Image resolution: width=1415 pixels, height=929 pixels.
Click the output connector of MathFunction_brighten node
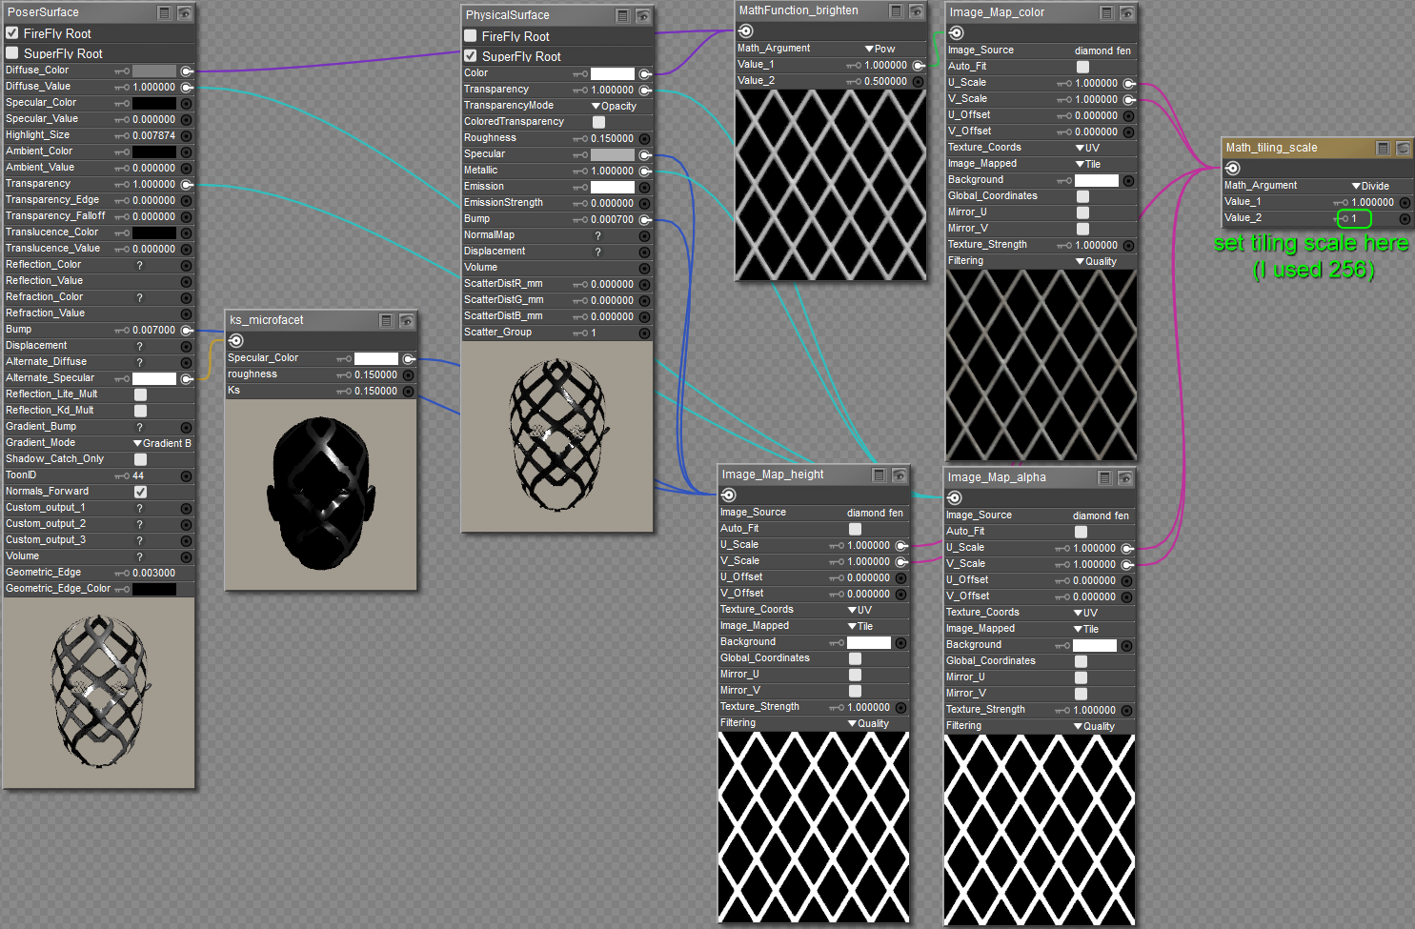pyautogui.click(x=746, y=31)
